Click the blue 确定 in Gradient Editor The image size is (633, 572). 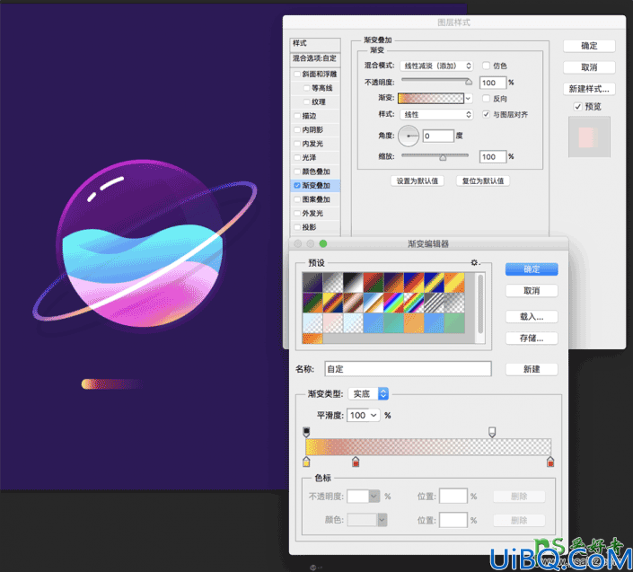(532, 269)
